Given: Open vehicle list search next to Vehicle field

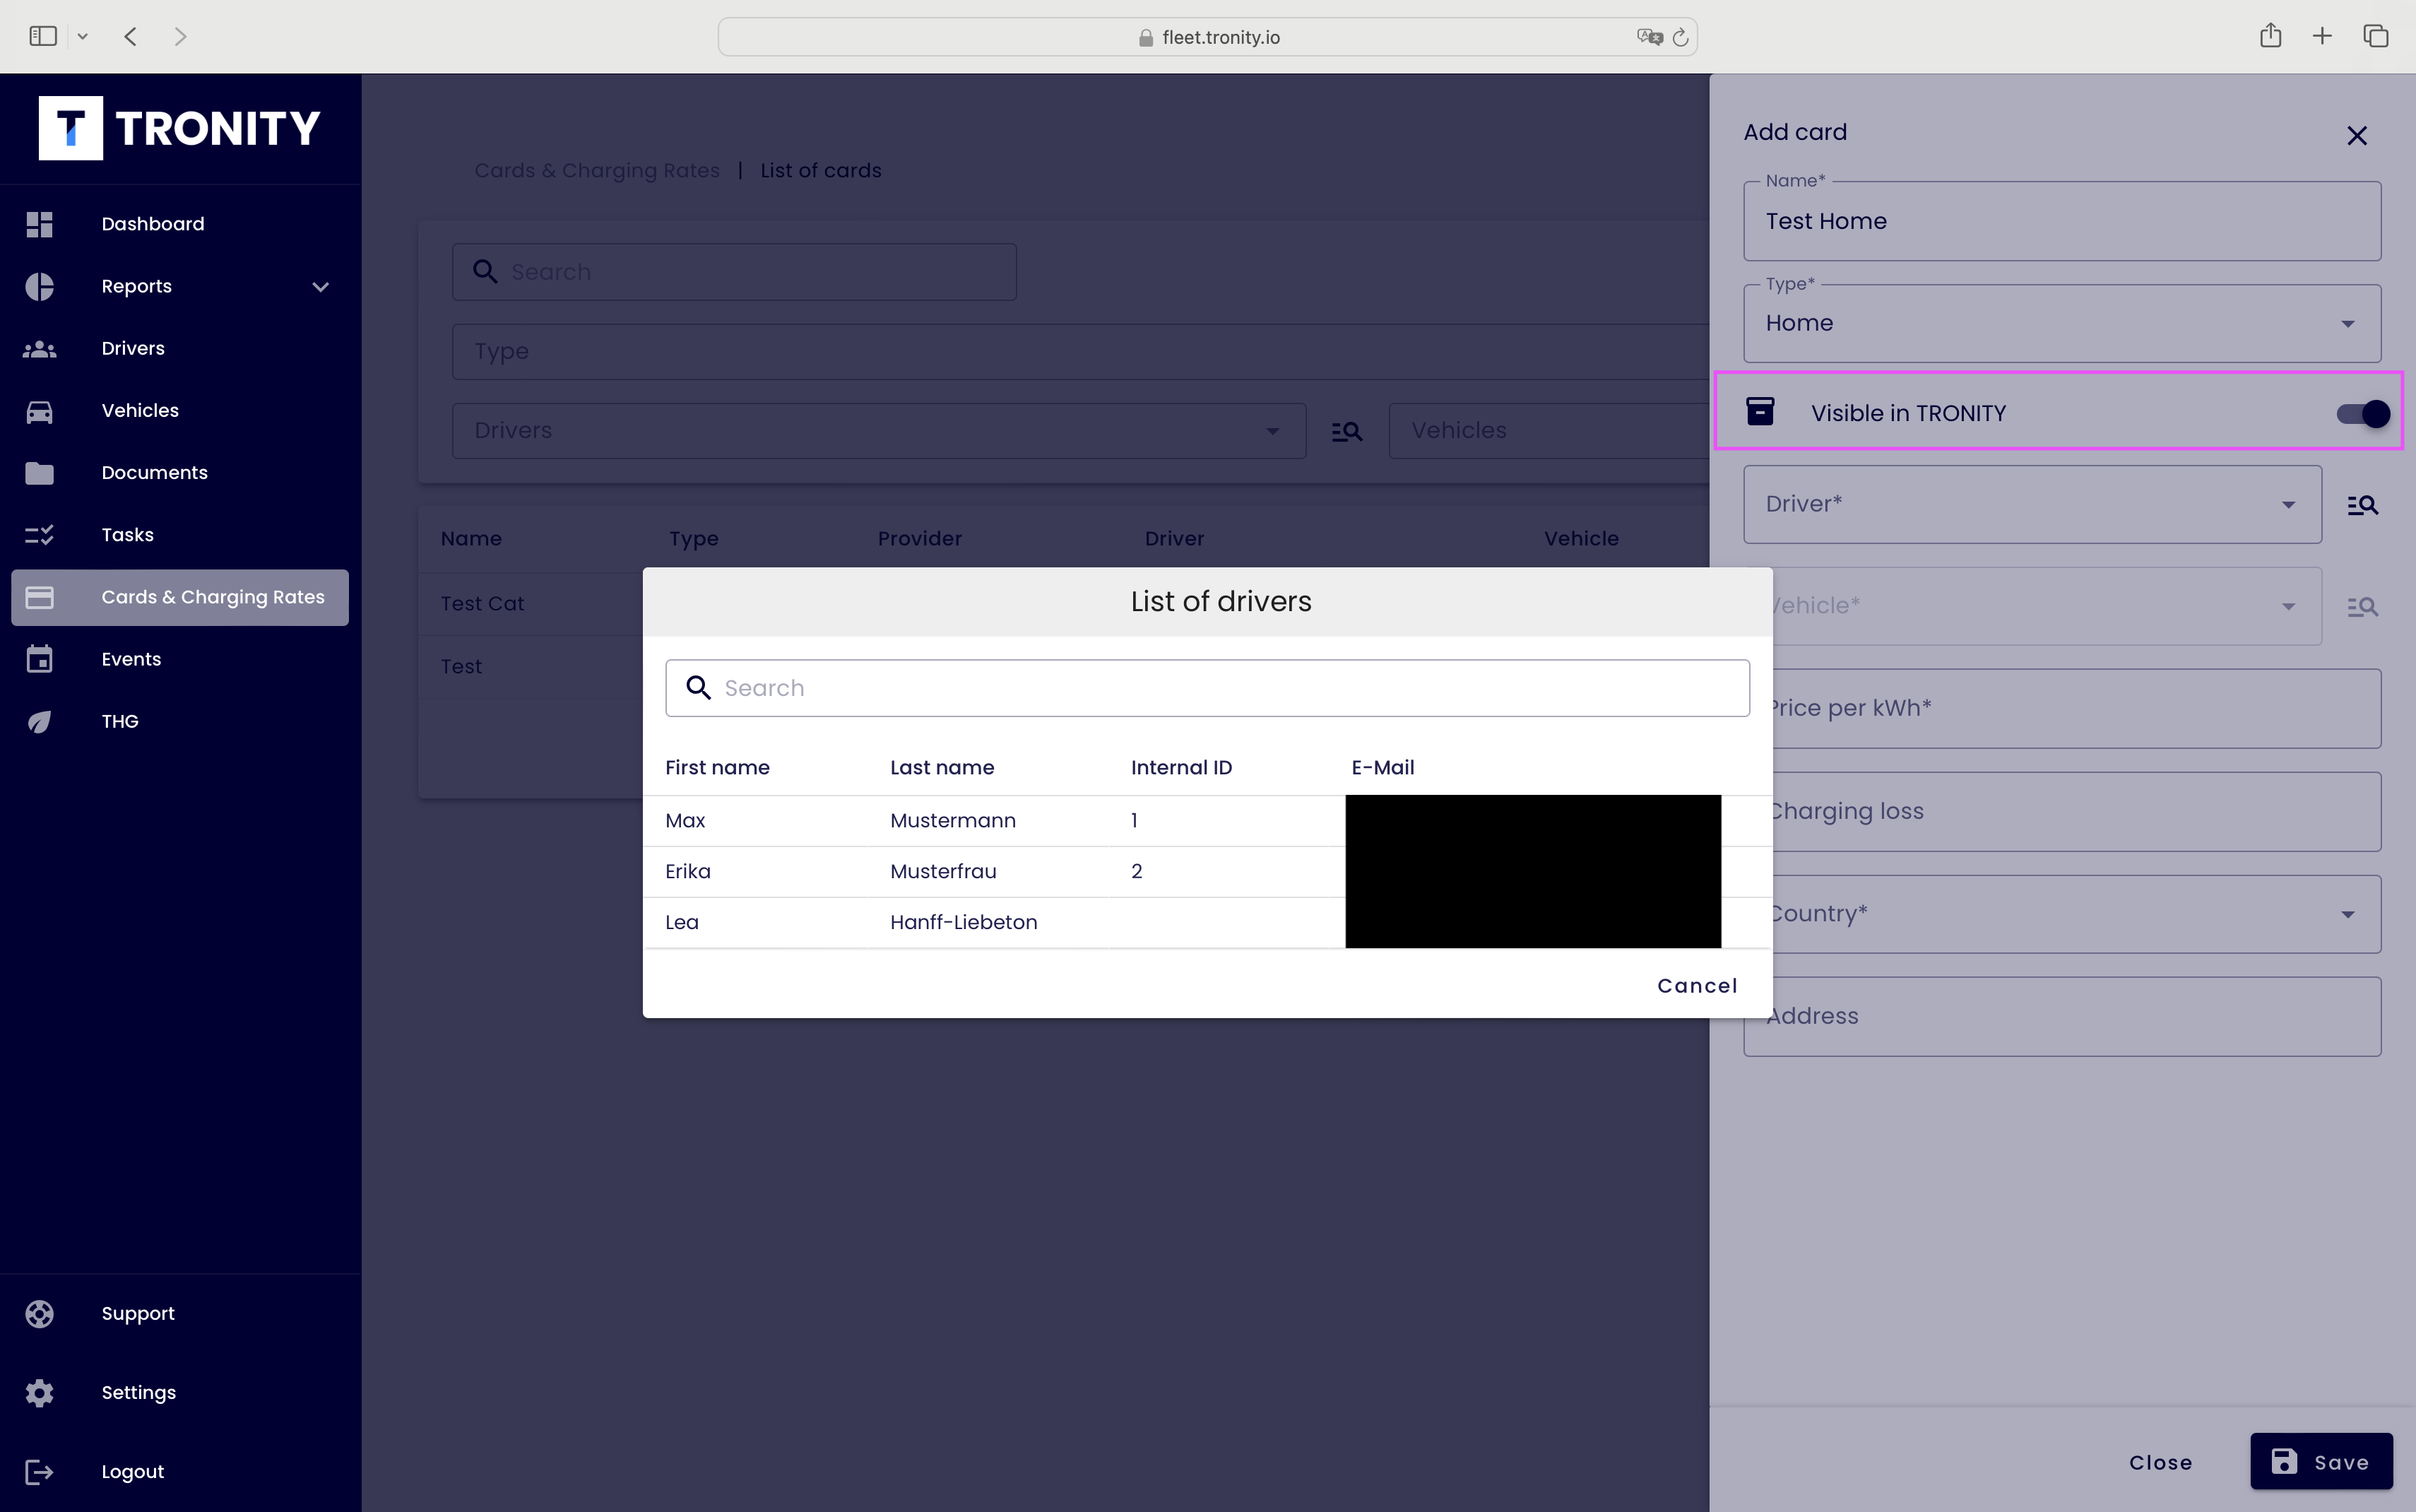Looking at the screenshot, I should pyautogui.click(x=2362, y=607).
